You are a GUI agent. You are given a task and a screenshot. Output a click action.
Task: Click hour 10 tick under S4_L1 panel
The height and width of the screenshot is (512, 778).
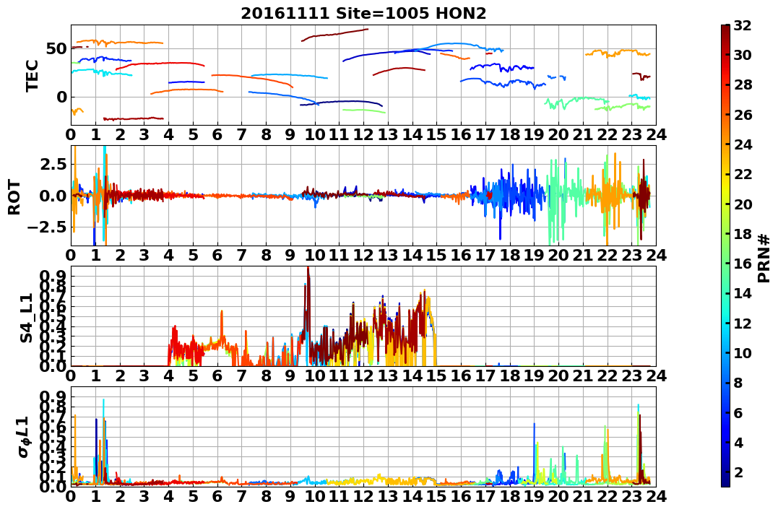[x=314, y=376]
